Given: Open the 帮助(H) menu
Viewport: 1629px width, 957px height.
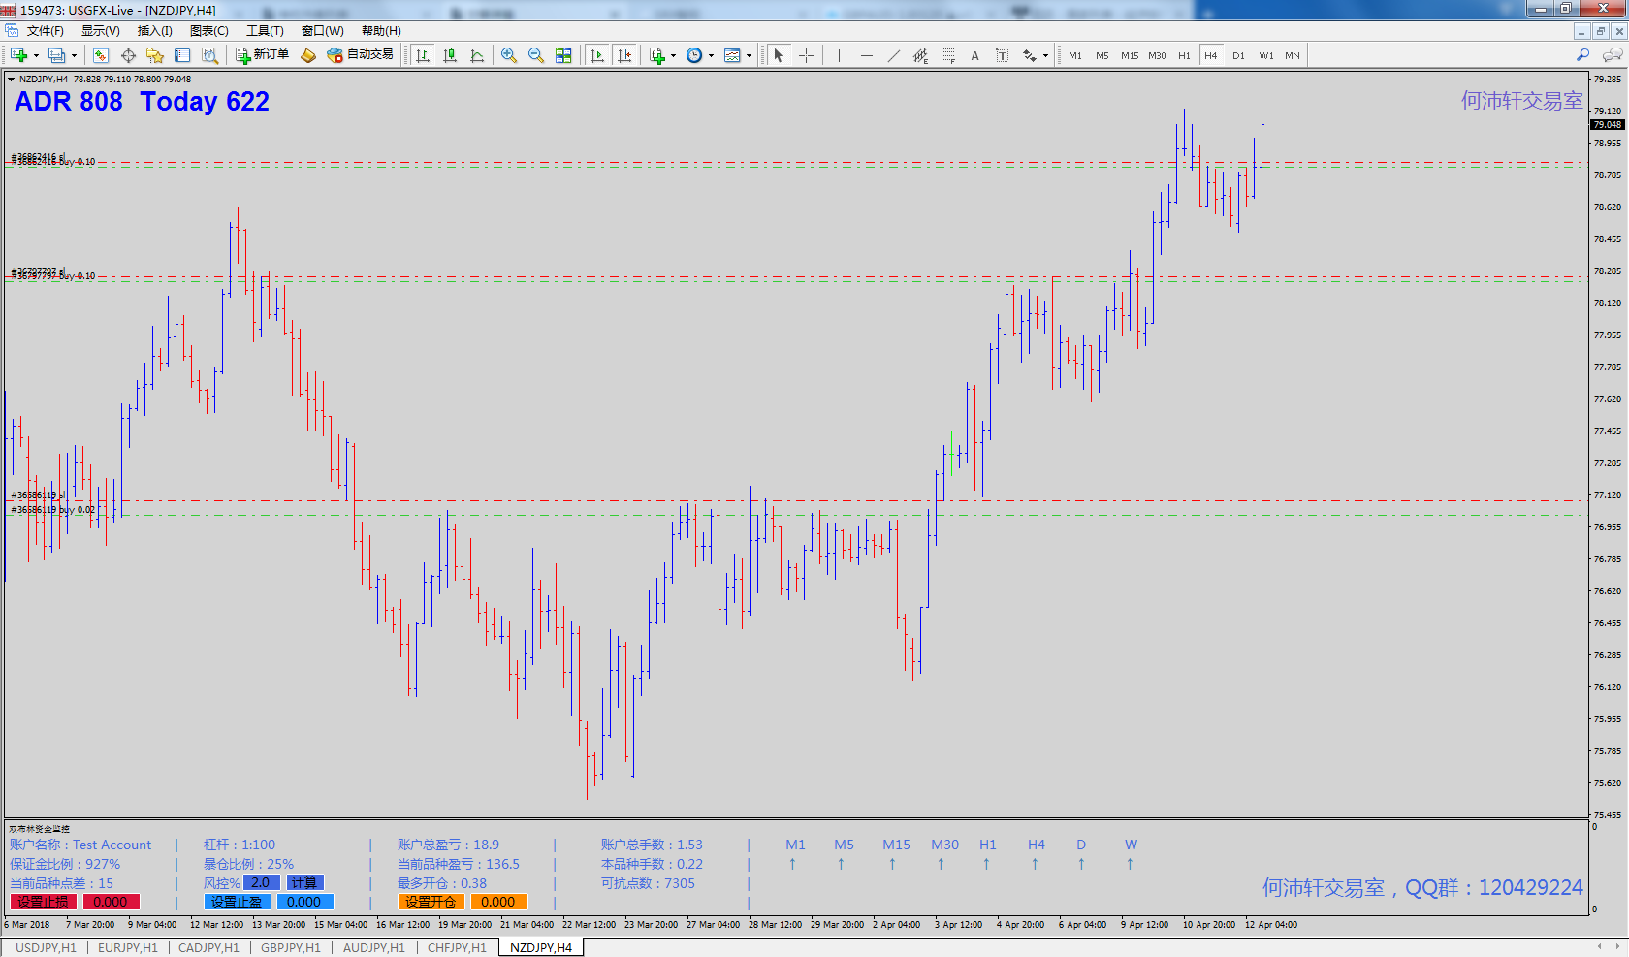Looking at the screenshot, I should (381, 31).
